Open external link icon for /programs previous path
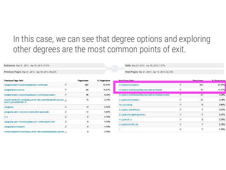 coord(66,107)
